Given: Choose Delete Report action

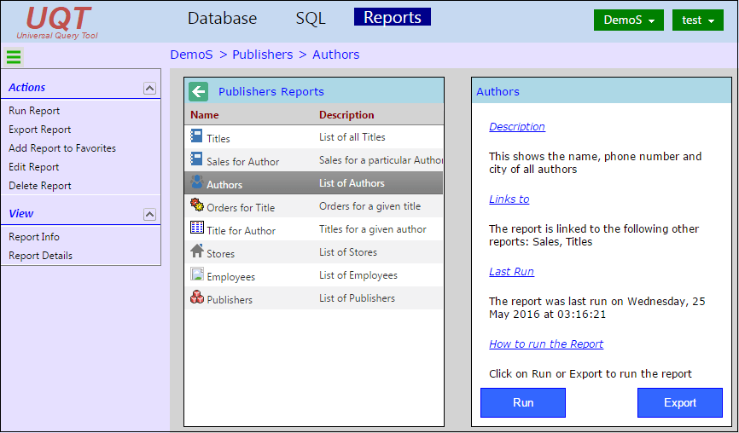Looking at the screenshot, I should click(39, 186).
